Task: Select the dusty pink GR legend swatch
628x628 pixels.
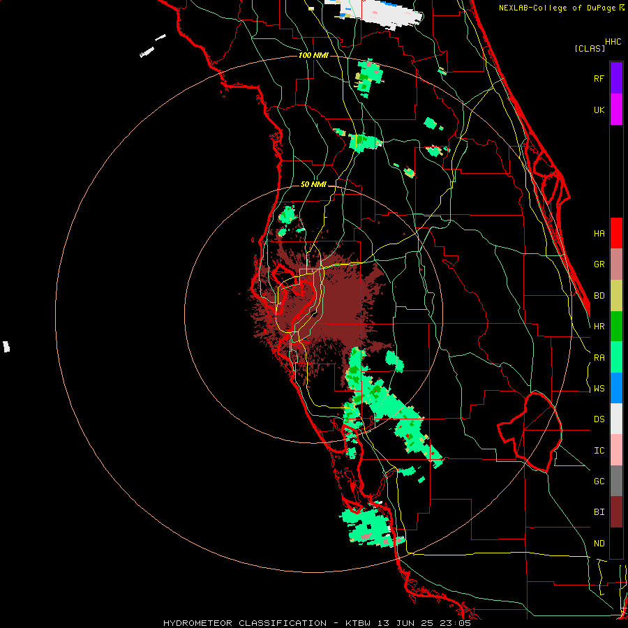Action: [616, 264]
